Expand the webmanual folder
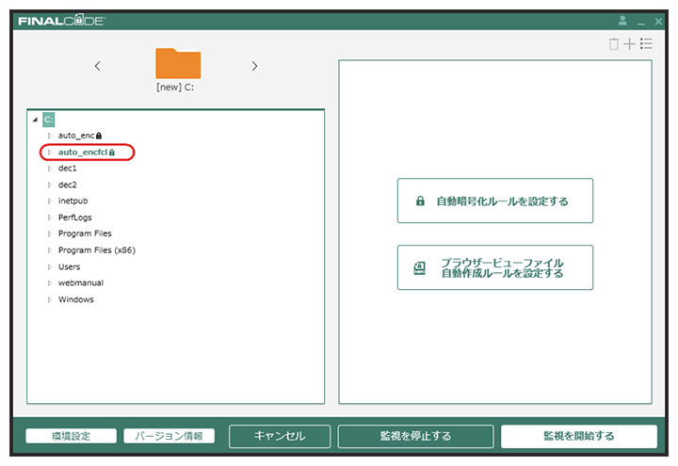 [x=49, y=283]
